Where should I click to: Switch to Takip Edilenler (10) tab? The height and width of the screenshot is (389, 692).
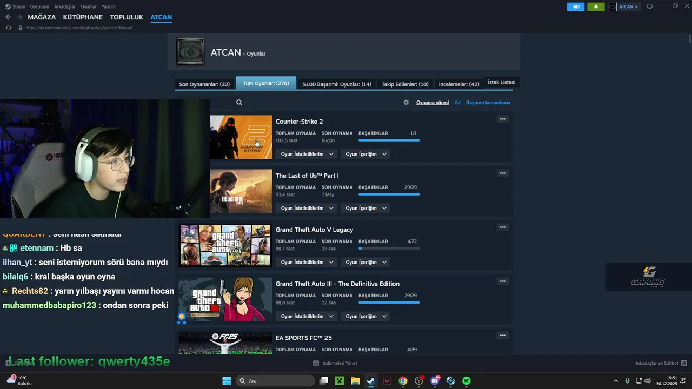(x=405, y=84)
